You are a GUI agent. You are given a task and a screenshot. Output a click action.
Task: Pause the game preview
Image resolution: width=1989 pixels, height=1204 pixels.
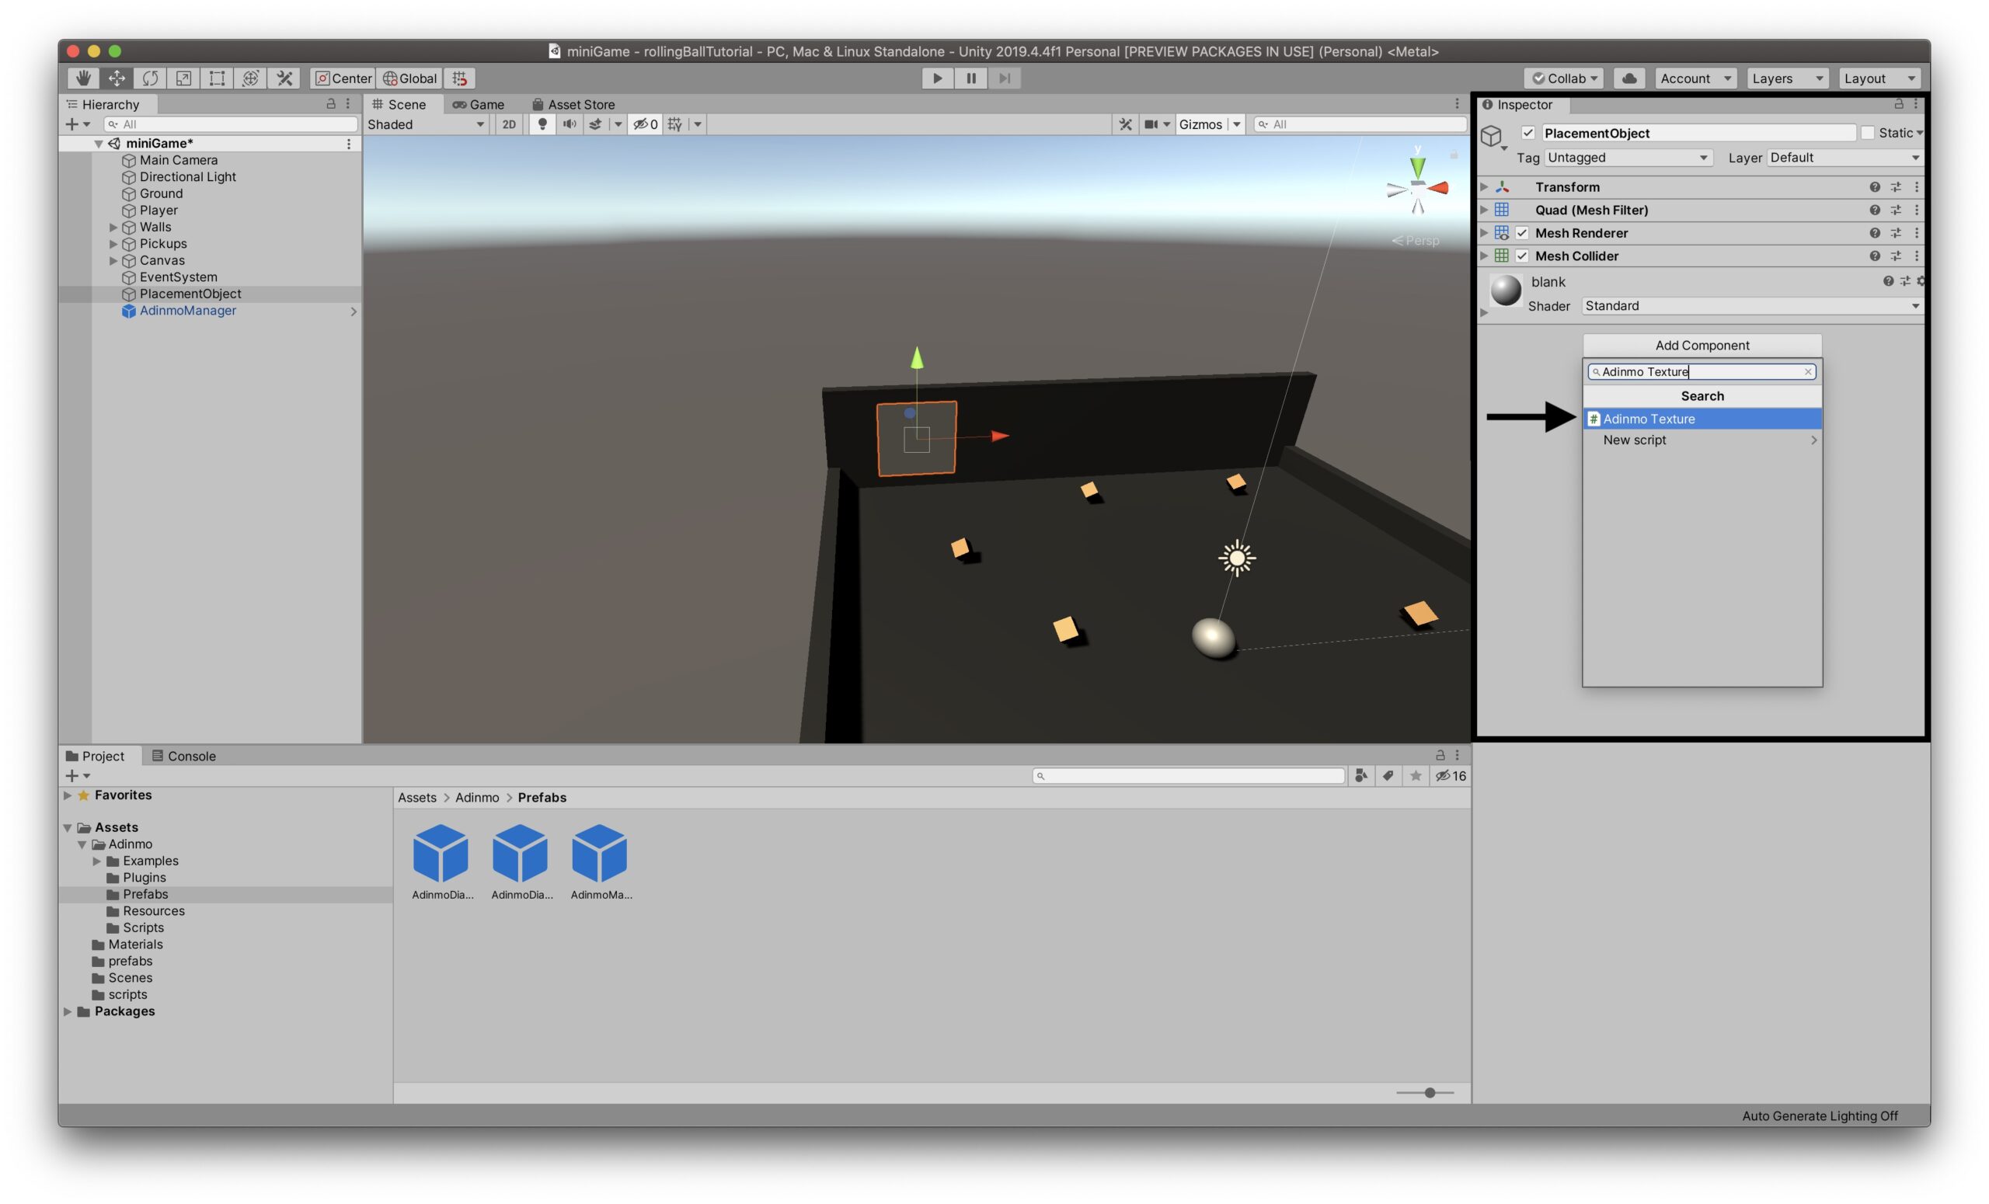(x=970, y=78)
